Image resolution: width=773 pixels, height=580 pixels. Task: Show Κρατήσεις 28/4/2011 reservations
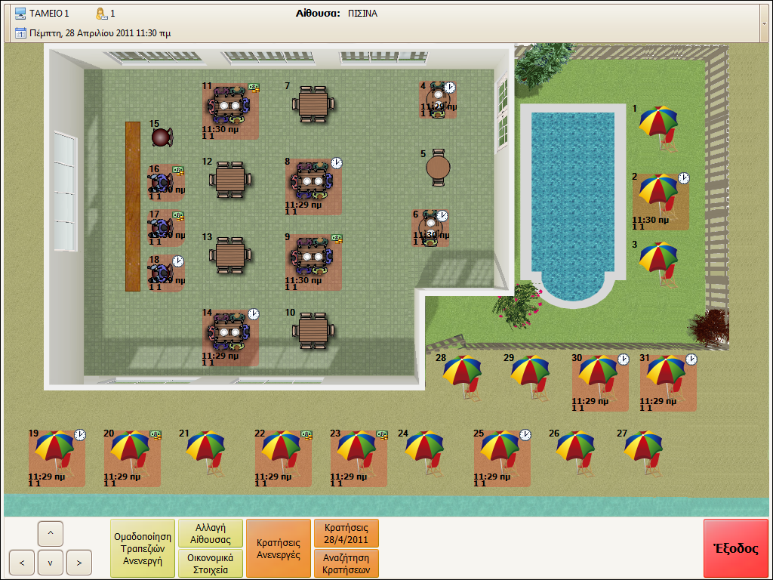346,533
